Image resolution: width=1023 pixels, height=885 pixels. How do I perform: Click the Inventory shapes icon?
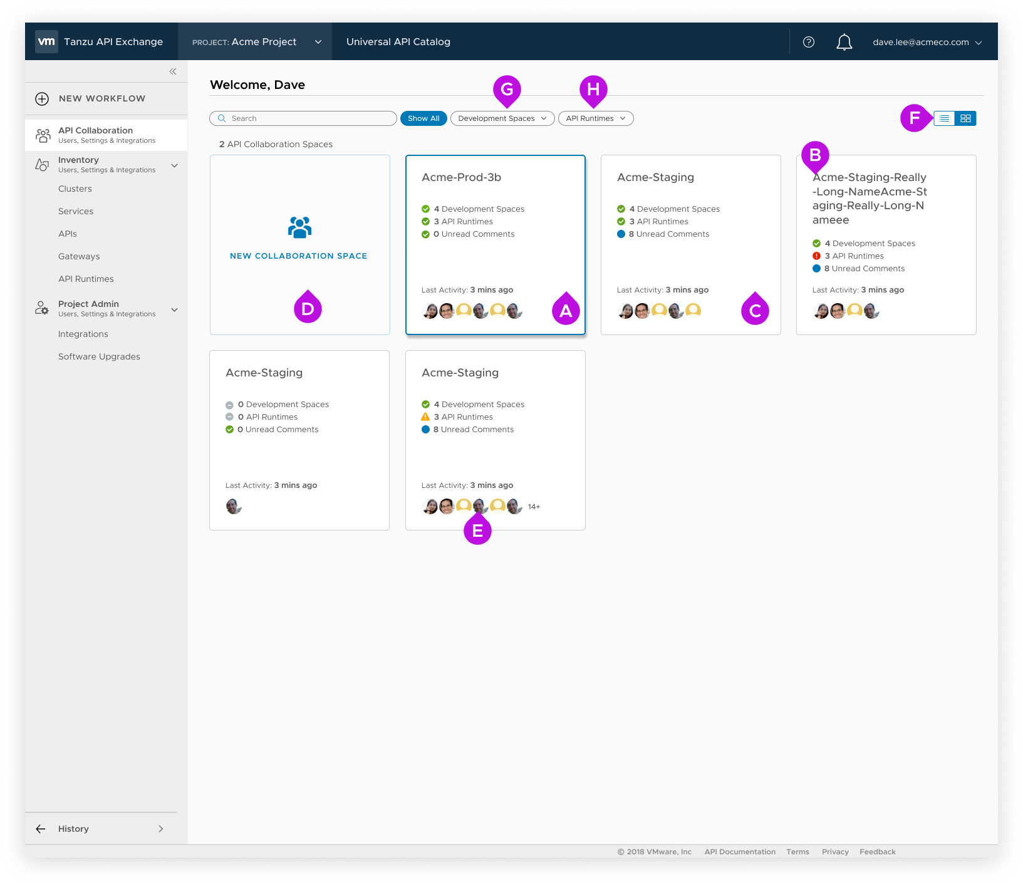click(42, 165)
